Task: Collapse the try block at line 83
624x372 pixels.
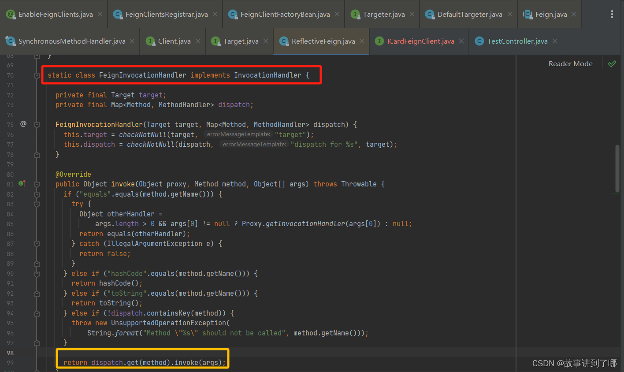Action: tap(37, 205)
